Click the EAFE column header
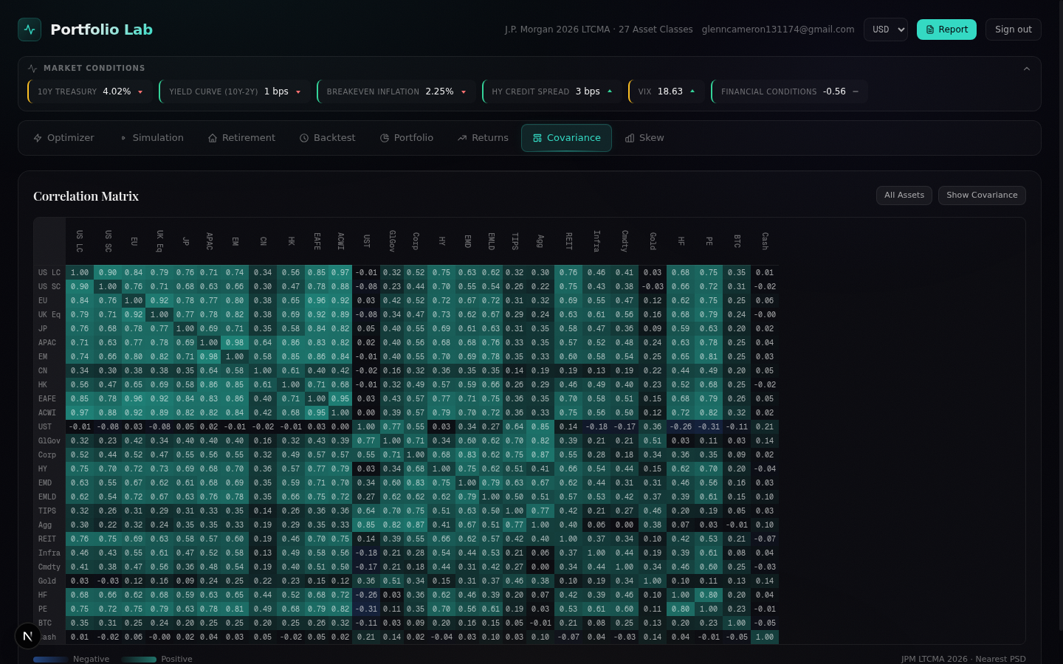The height and width of the screenshot is (664, 1063). click(317, 241)
